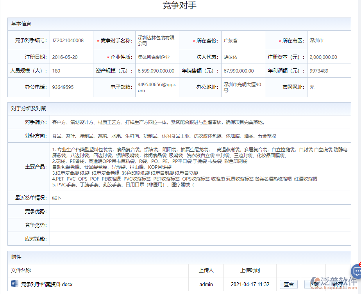361x294 pixels.
Task: Open the file 竞争对手档案资料.docx
Action: (46, 284)
